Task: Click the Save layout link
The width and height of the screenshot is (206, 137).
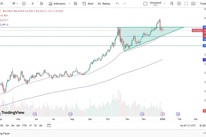Action: [x=155, y=5]
